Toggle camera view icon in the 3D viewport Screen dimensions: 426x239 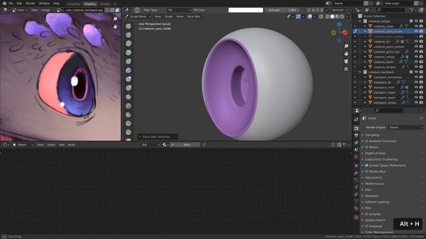click(346, 62)
